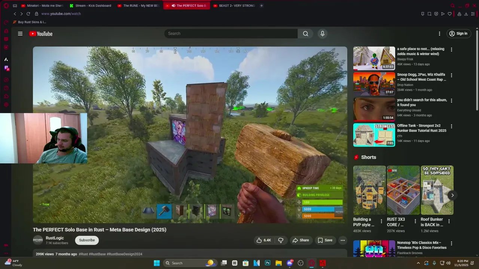Open a new browser tab

click(261, 6)
